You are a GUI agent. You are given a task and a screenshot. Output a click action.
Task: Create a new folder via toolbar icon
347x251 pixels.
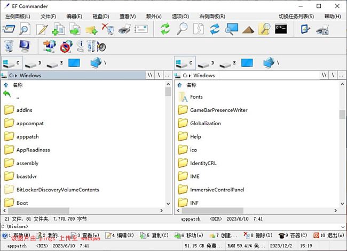click(91, 30)
